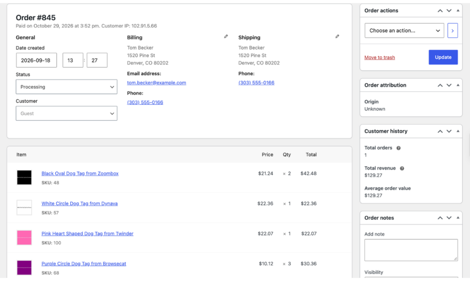
Task: Click the Item column header
Action: coord(21,155)
